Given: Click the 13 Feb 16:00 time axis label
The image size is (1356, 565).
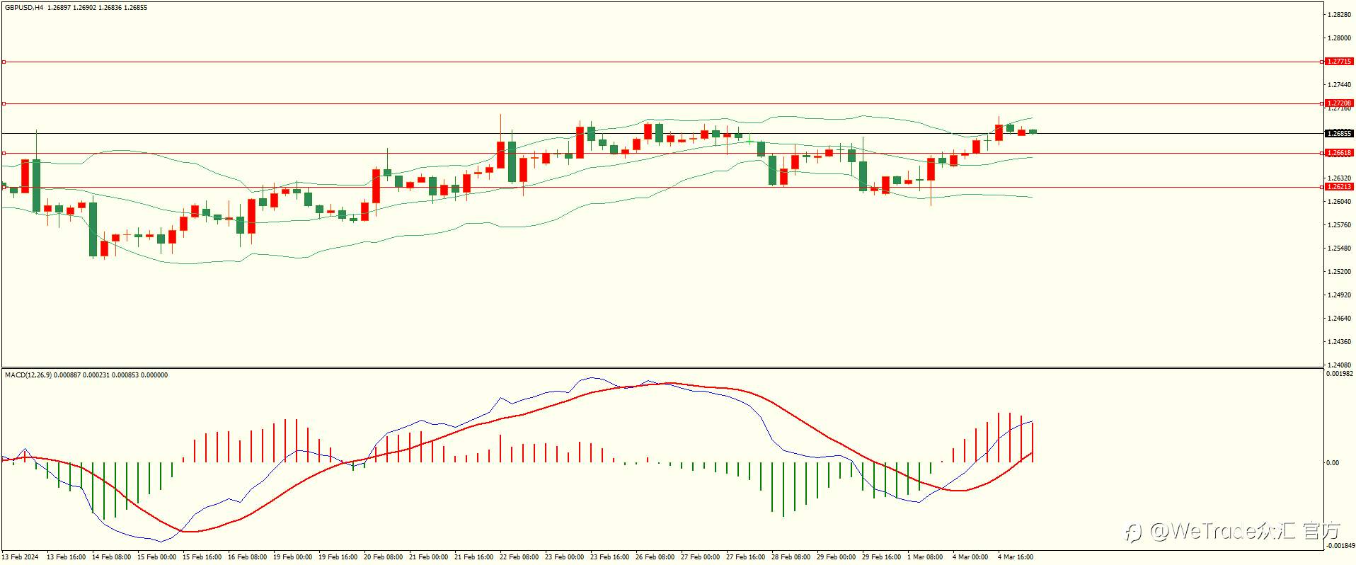Looking at the screenshot, I should pos(66,557).
